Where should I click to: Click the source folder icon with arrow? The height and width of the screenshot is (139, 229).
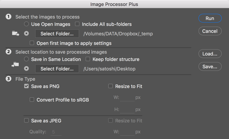pyautogui.click(x=15, y=33)
